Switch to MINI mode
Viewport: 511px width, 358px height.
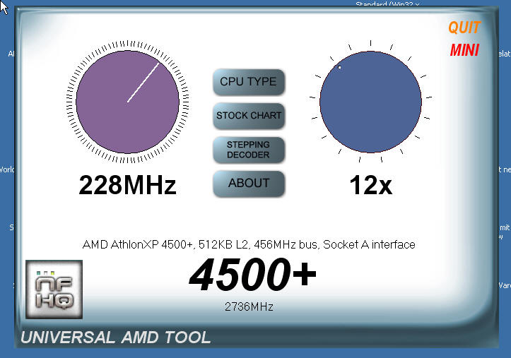coord(464,50)
